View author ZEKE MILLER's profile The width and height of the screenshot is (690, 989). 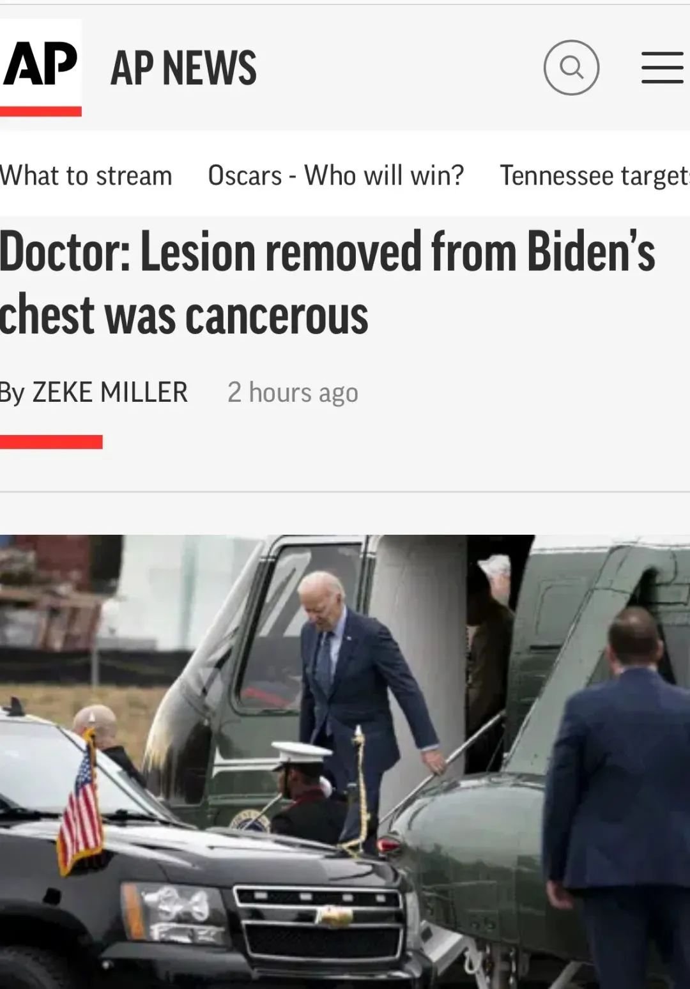point(110,392)
